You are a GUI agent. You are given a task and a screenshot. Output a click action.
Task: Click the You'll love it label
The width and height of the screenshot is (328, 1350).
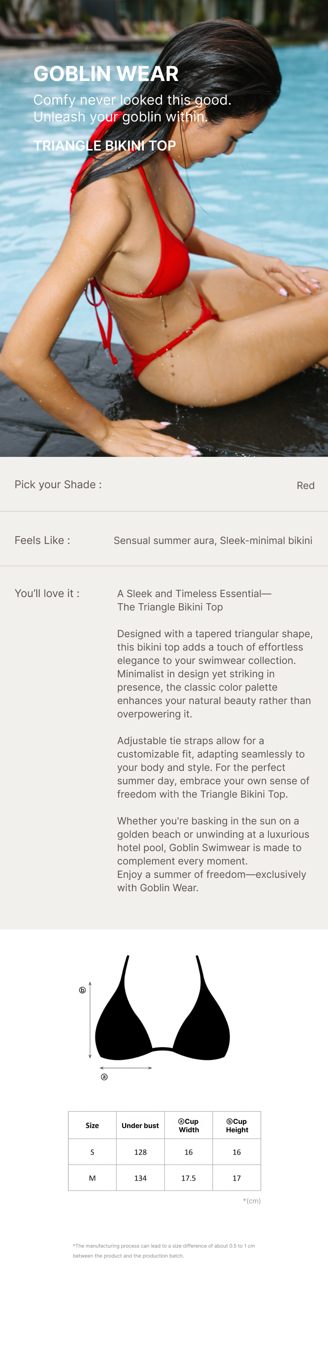[47, 593]
